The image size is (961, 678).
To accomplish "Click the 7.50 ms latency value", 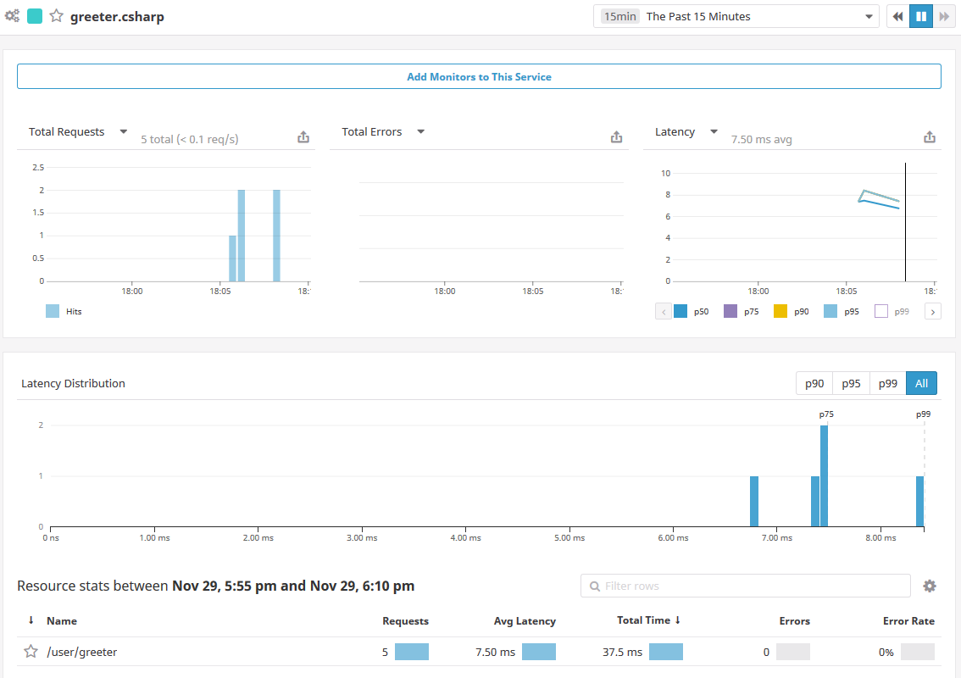I will pos(495,652).
